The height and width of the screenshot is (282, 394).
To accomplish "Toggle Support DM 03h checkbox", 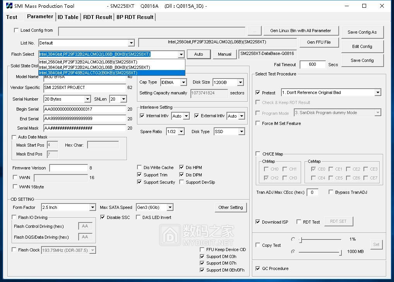I will coord(202,256).
